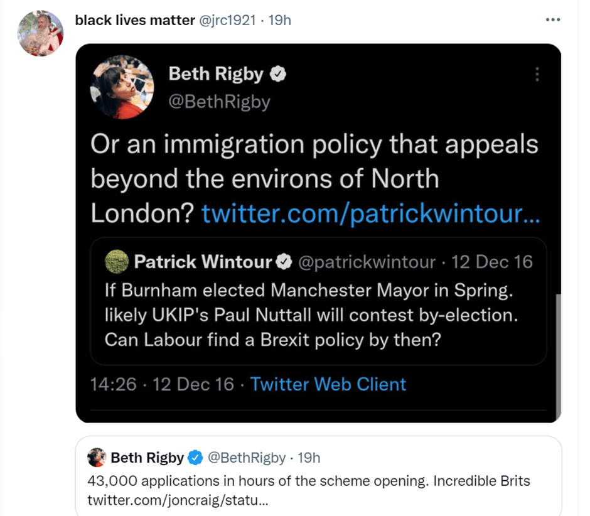Open the tweet's three-dot more menu
590x516 pixels.
tap(552, 20)
